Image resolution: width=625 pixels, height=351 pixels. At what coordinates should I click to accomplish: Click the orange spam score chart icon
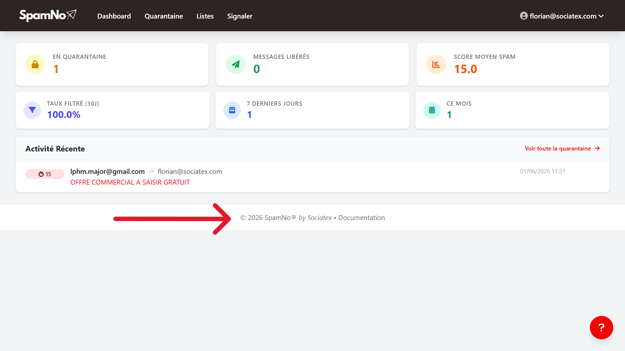[436, 64]
